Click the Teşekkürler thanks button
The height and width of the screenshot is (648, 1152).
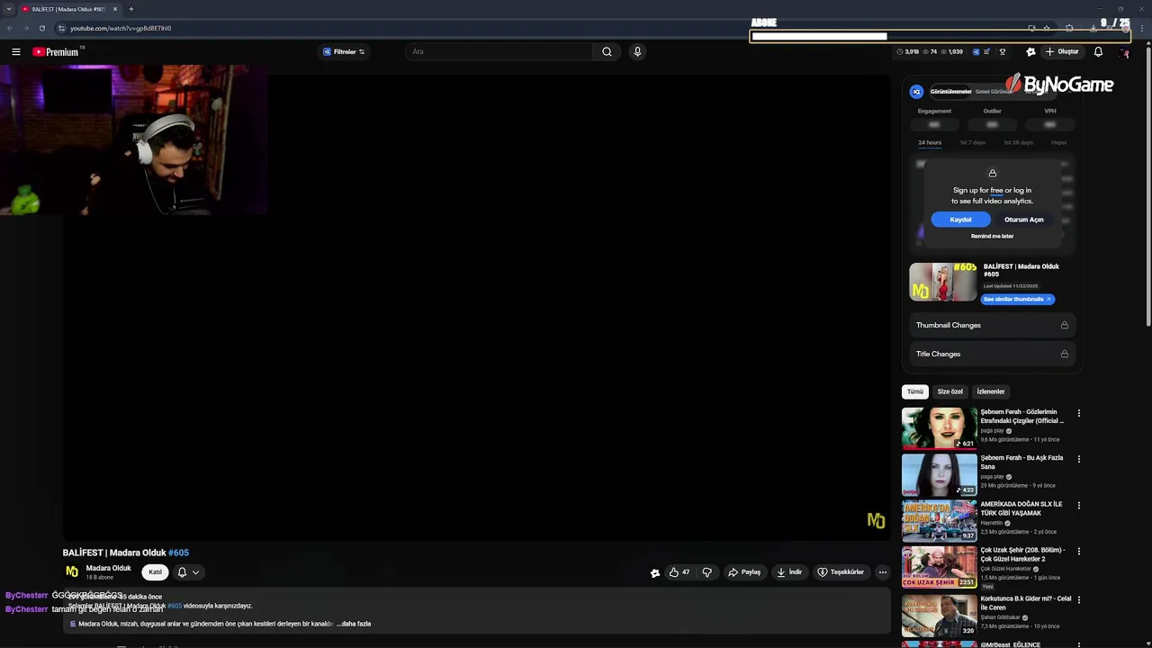(841, 572)
